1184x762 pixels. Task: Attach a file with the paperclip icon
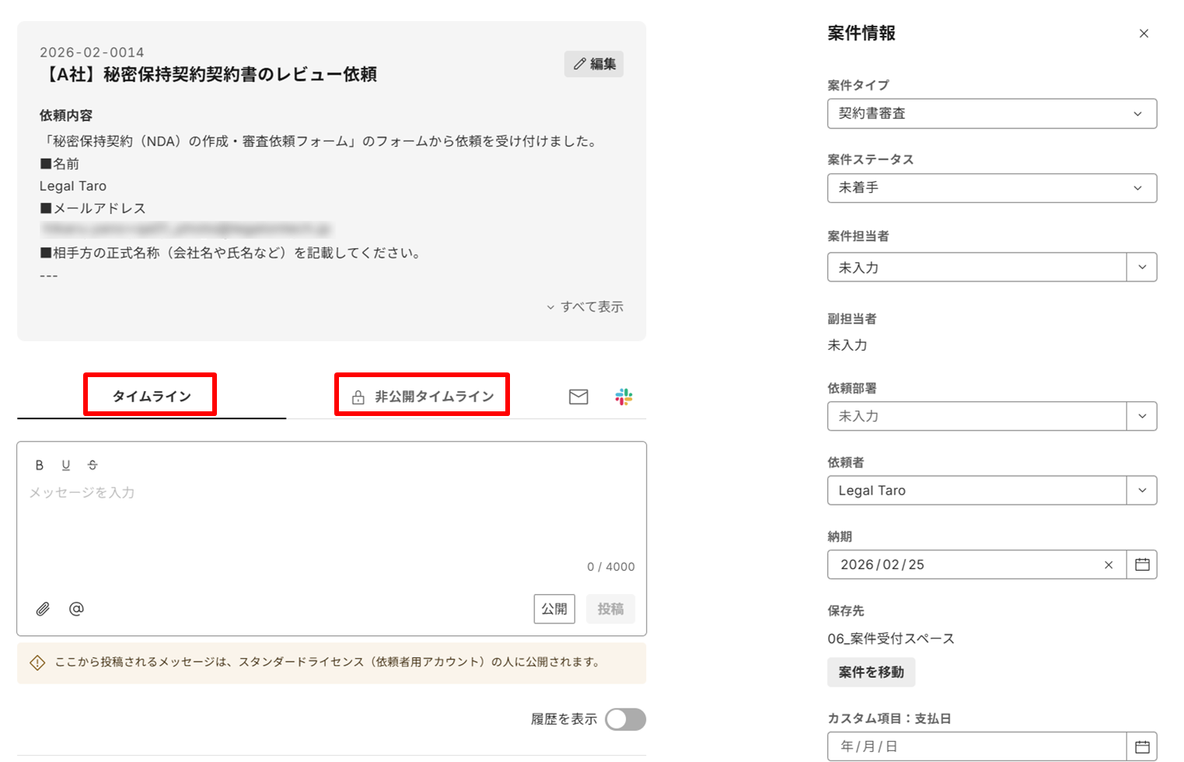click(43, 609)
